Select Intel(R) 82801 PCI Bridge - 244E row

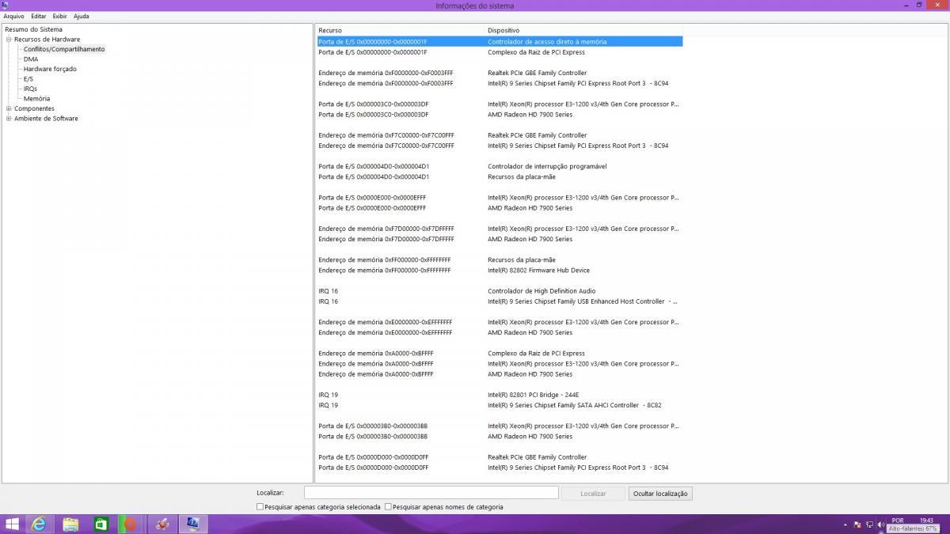tap(499, 395)
